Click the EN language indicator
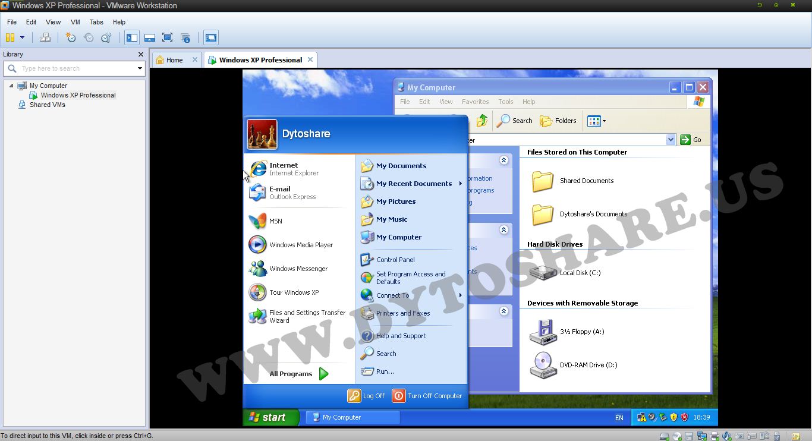 (x=619, y=418)
